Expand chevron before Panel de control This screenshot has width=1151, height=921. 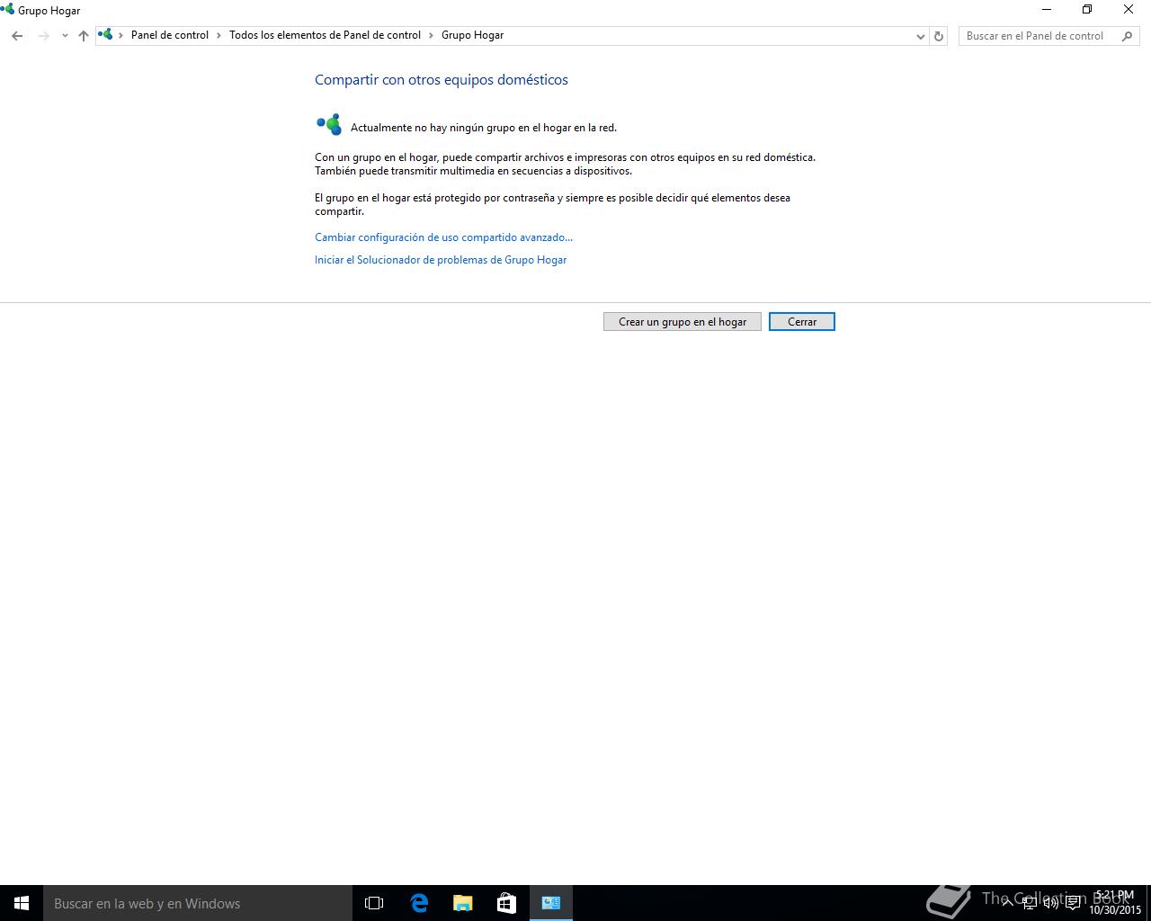click(120, 35)
